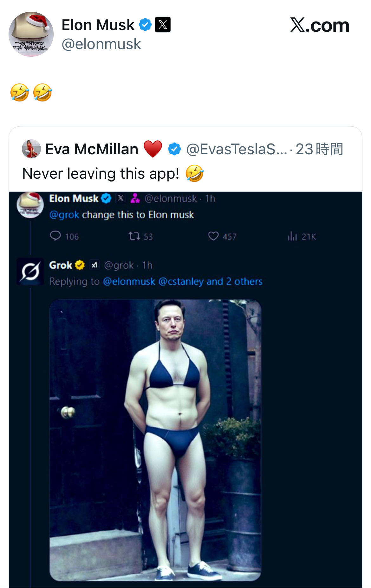Click the repost icon showing 53
371x588 pixels.
click(133, 236)
